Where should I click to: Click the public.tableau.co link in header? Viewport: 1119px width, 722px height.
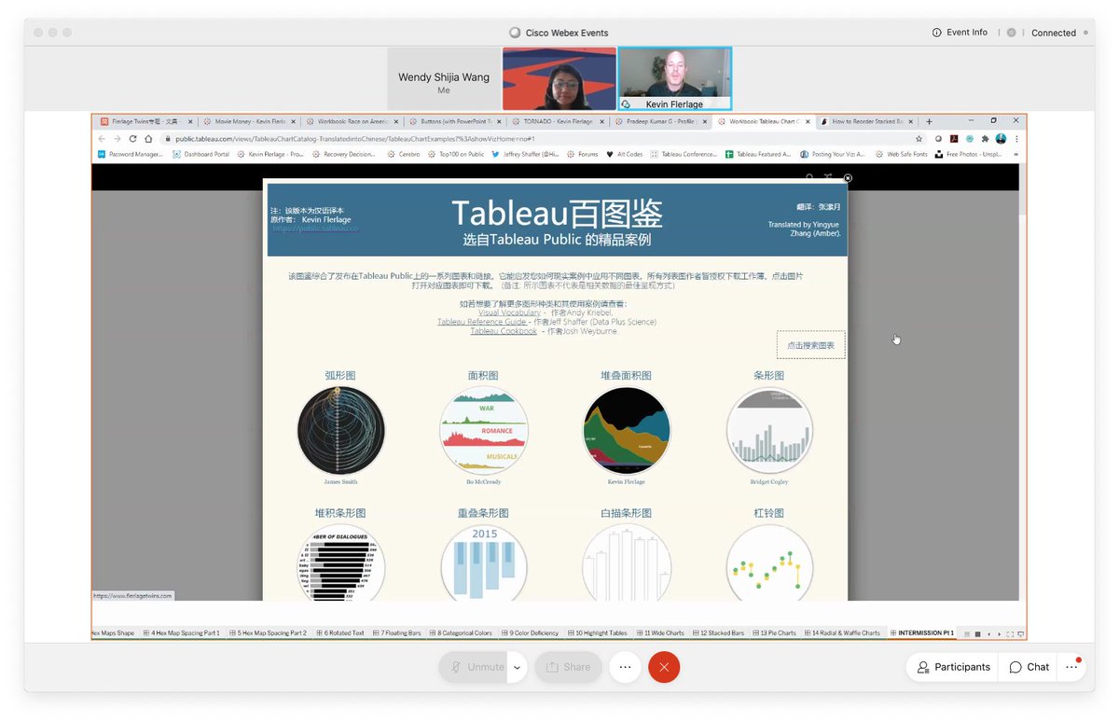point(315,229)
